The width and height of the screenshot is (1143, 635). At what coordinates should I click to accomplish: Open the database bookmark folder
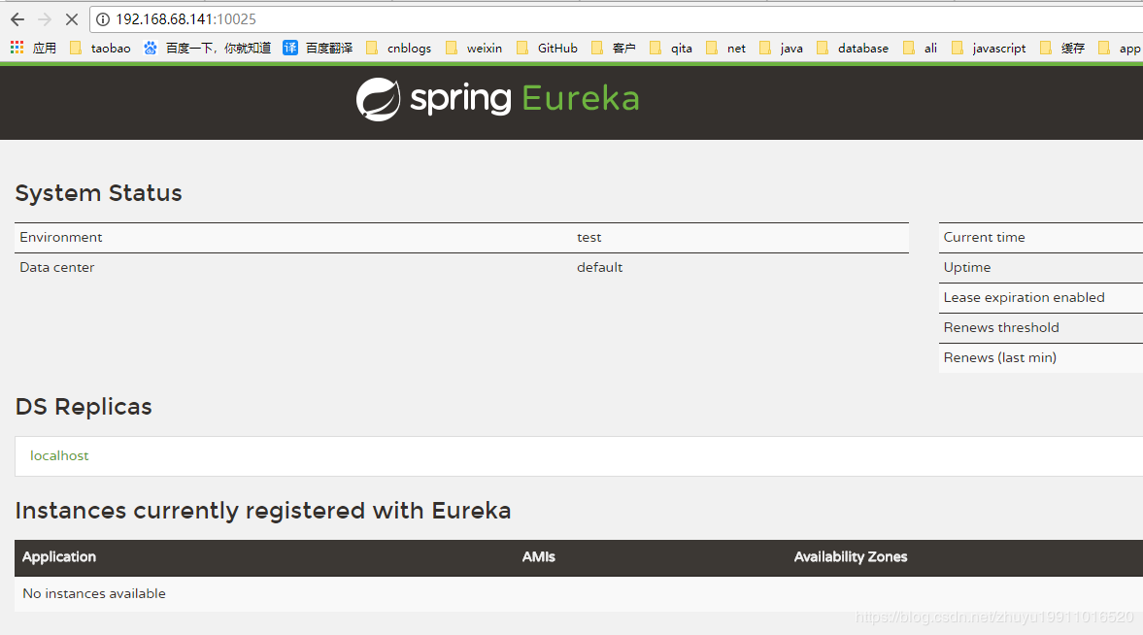853,49
